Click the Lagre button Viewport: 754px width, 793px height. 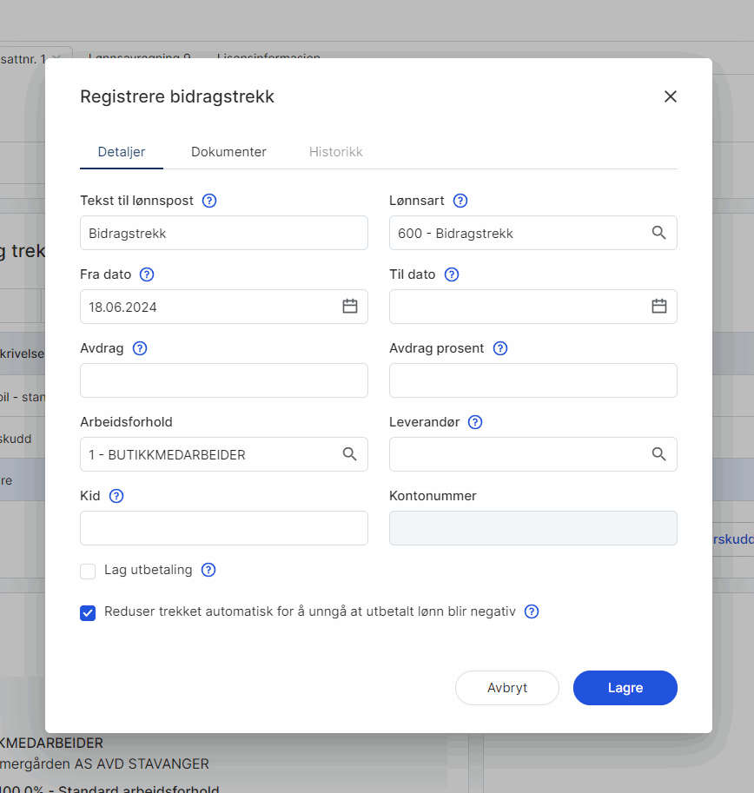pyautogui.click(x=625, y=688)
